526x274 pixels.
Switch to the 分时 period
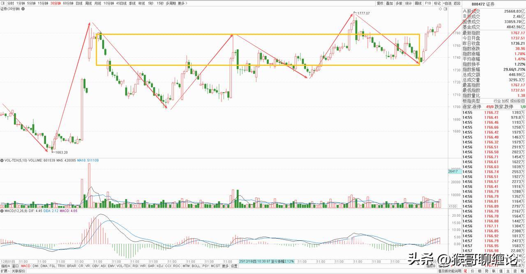tap(11, 3)
